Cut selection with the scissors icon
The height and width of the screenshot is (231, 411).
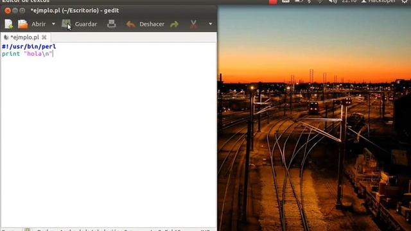193,24
